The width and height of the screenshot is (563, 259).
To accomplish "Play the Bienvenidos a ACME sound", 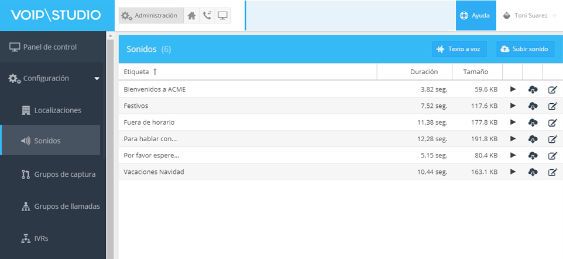I will click(x=513, y=89).
